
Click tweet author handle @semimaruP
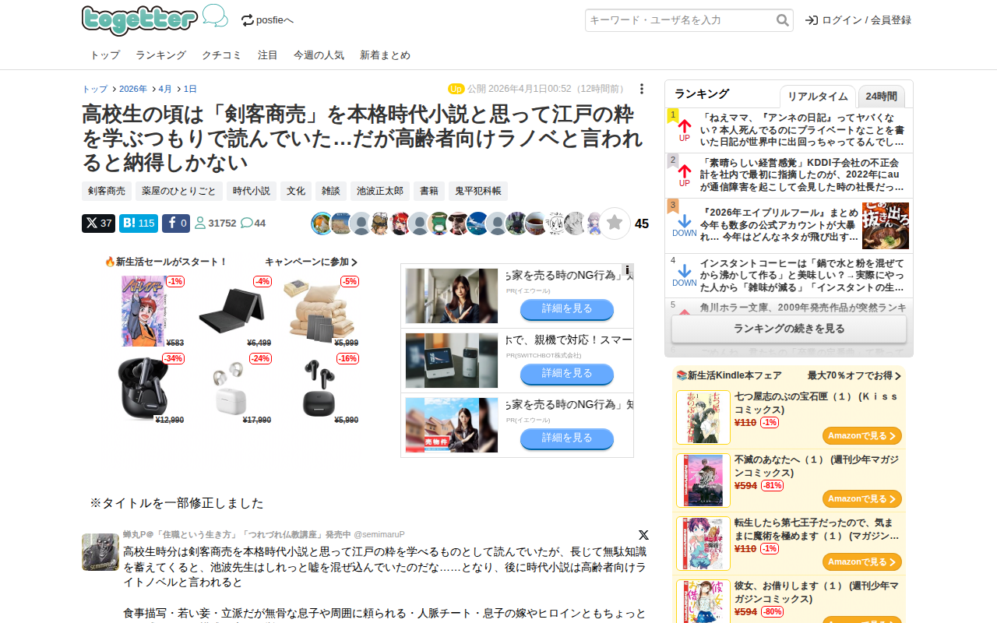click(379, 534)
